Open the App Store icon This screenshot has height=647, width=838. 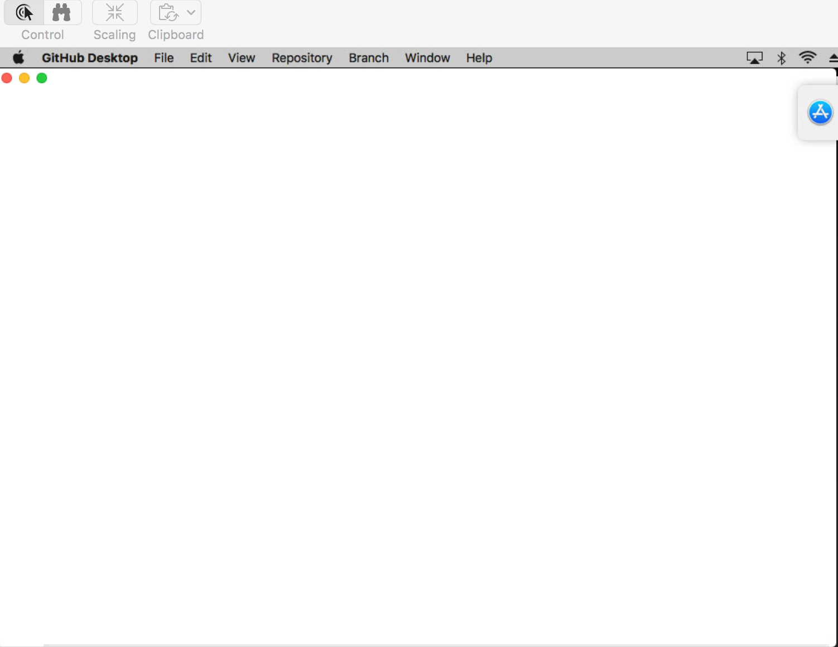(x=820, y=113)
